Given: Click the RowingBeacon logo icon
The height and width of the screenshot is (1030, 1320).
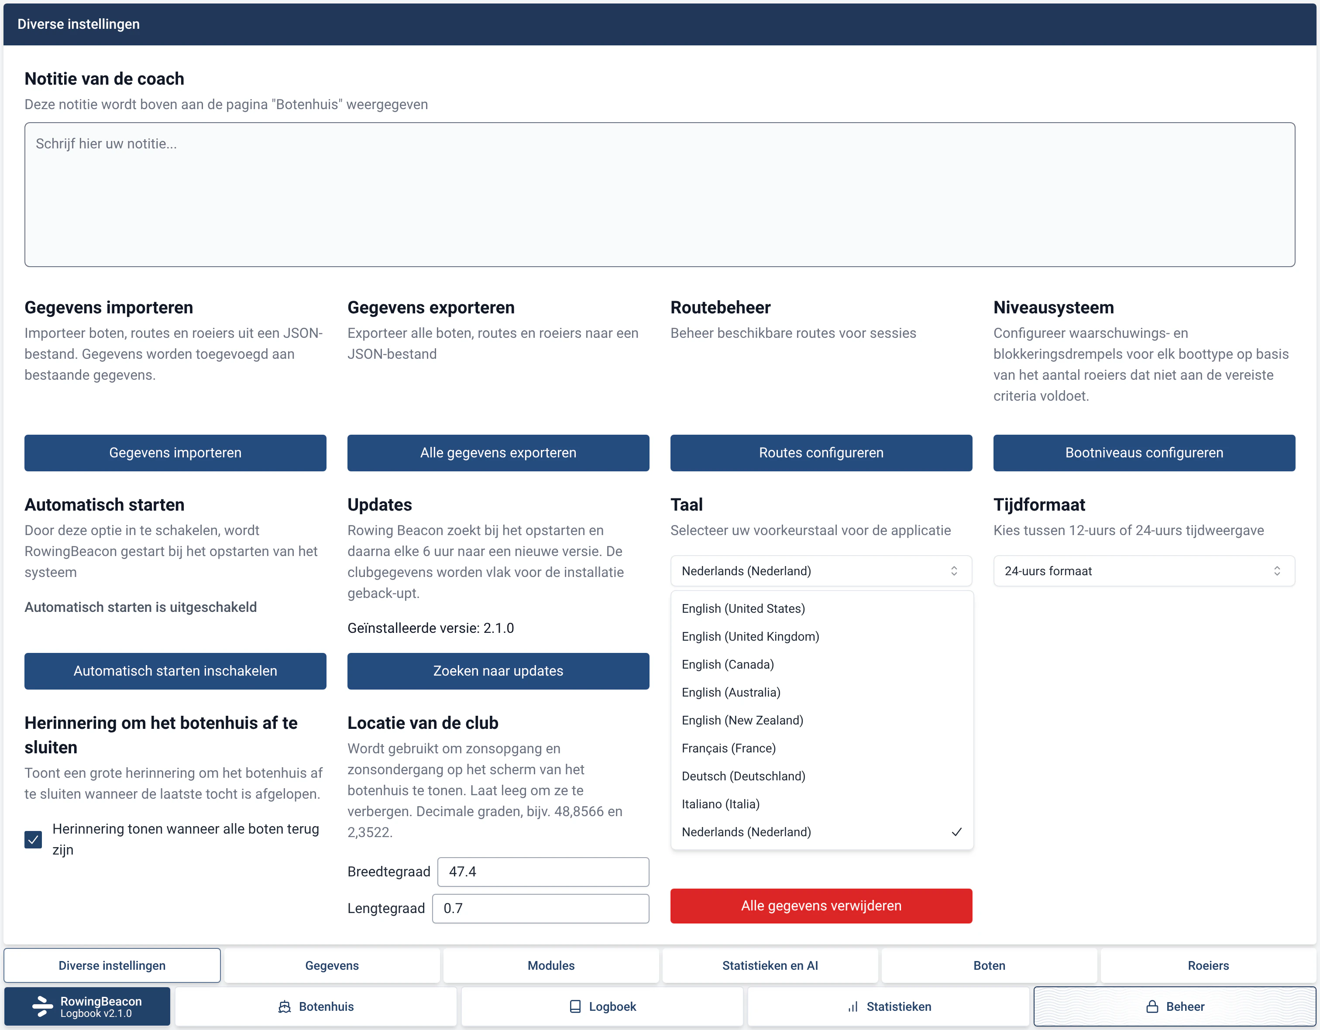Looking at the screenshot, I should 42,1006.
